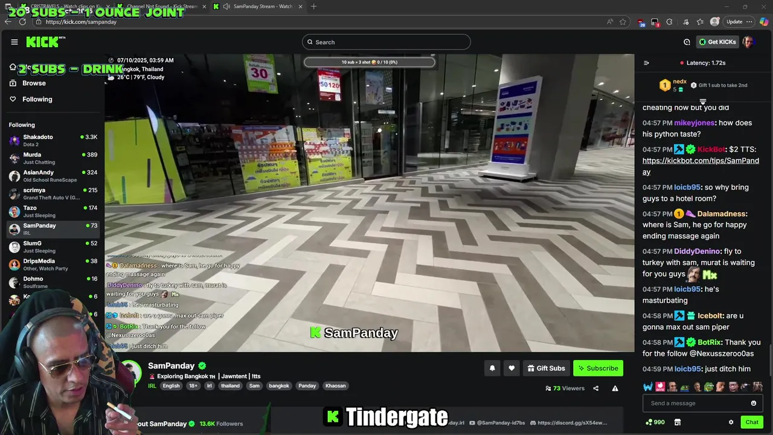Switch to SamPanday Stream browser tab
The image size is (773, 435).
coord(260,7)
